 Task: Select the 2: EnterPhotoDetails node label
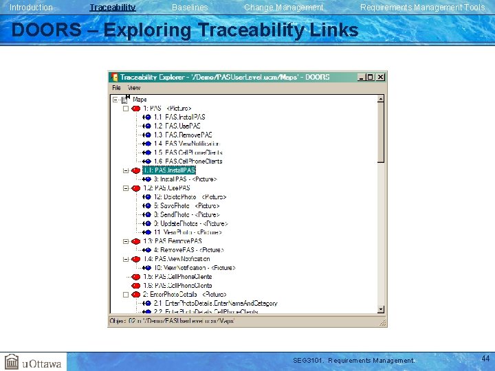(185, 294)
